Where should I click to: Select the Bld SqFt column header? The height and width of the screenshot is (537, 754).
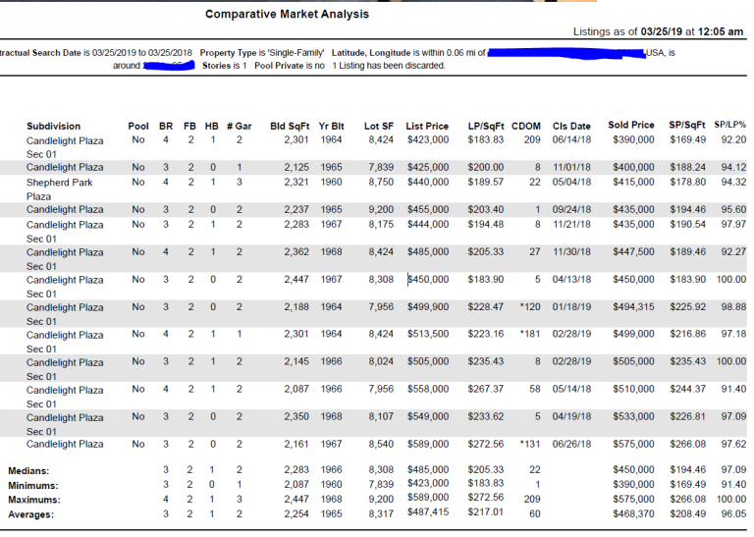[290, 126]
